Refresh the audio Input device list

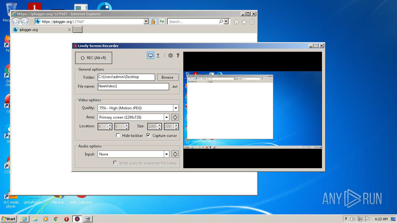[175, 154]
